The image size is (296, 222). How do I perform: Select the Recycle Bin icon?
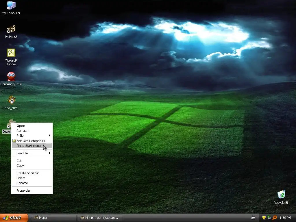[x=282, y=197]
